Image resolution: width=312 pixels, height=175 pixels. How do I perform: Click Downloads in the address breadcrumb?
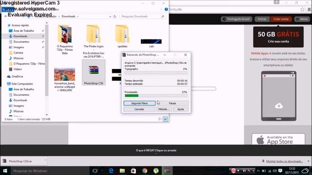tap(68, 17)
